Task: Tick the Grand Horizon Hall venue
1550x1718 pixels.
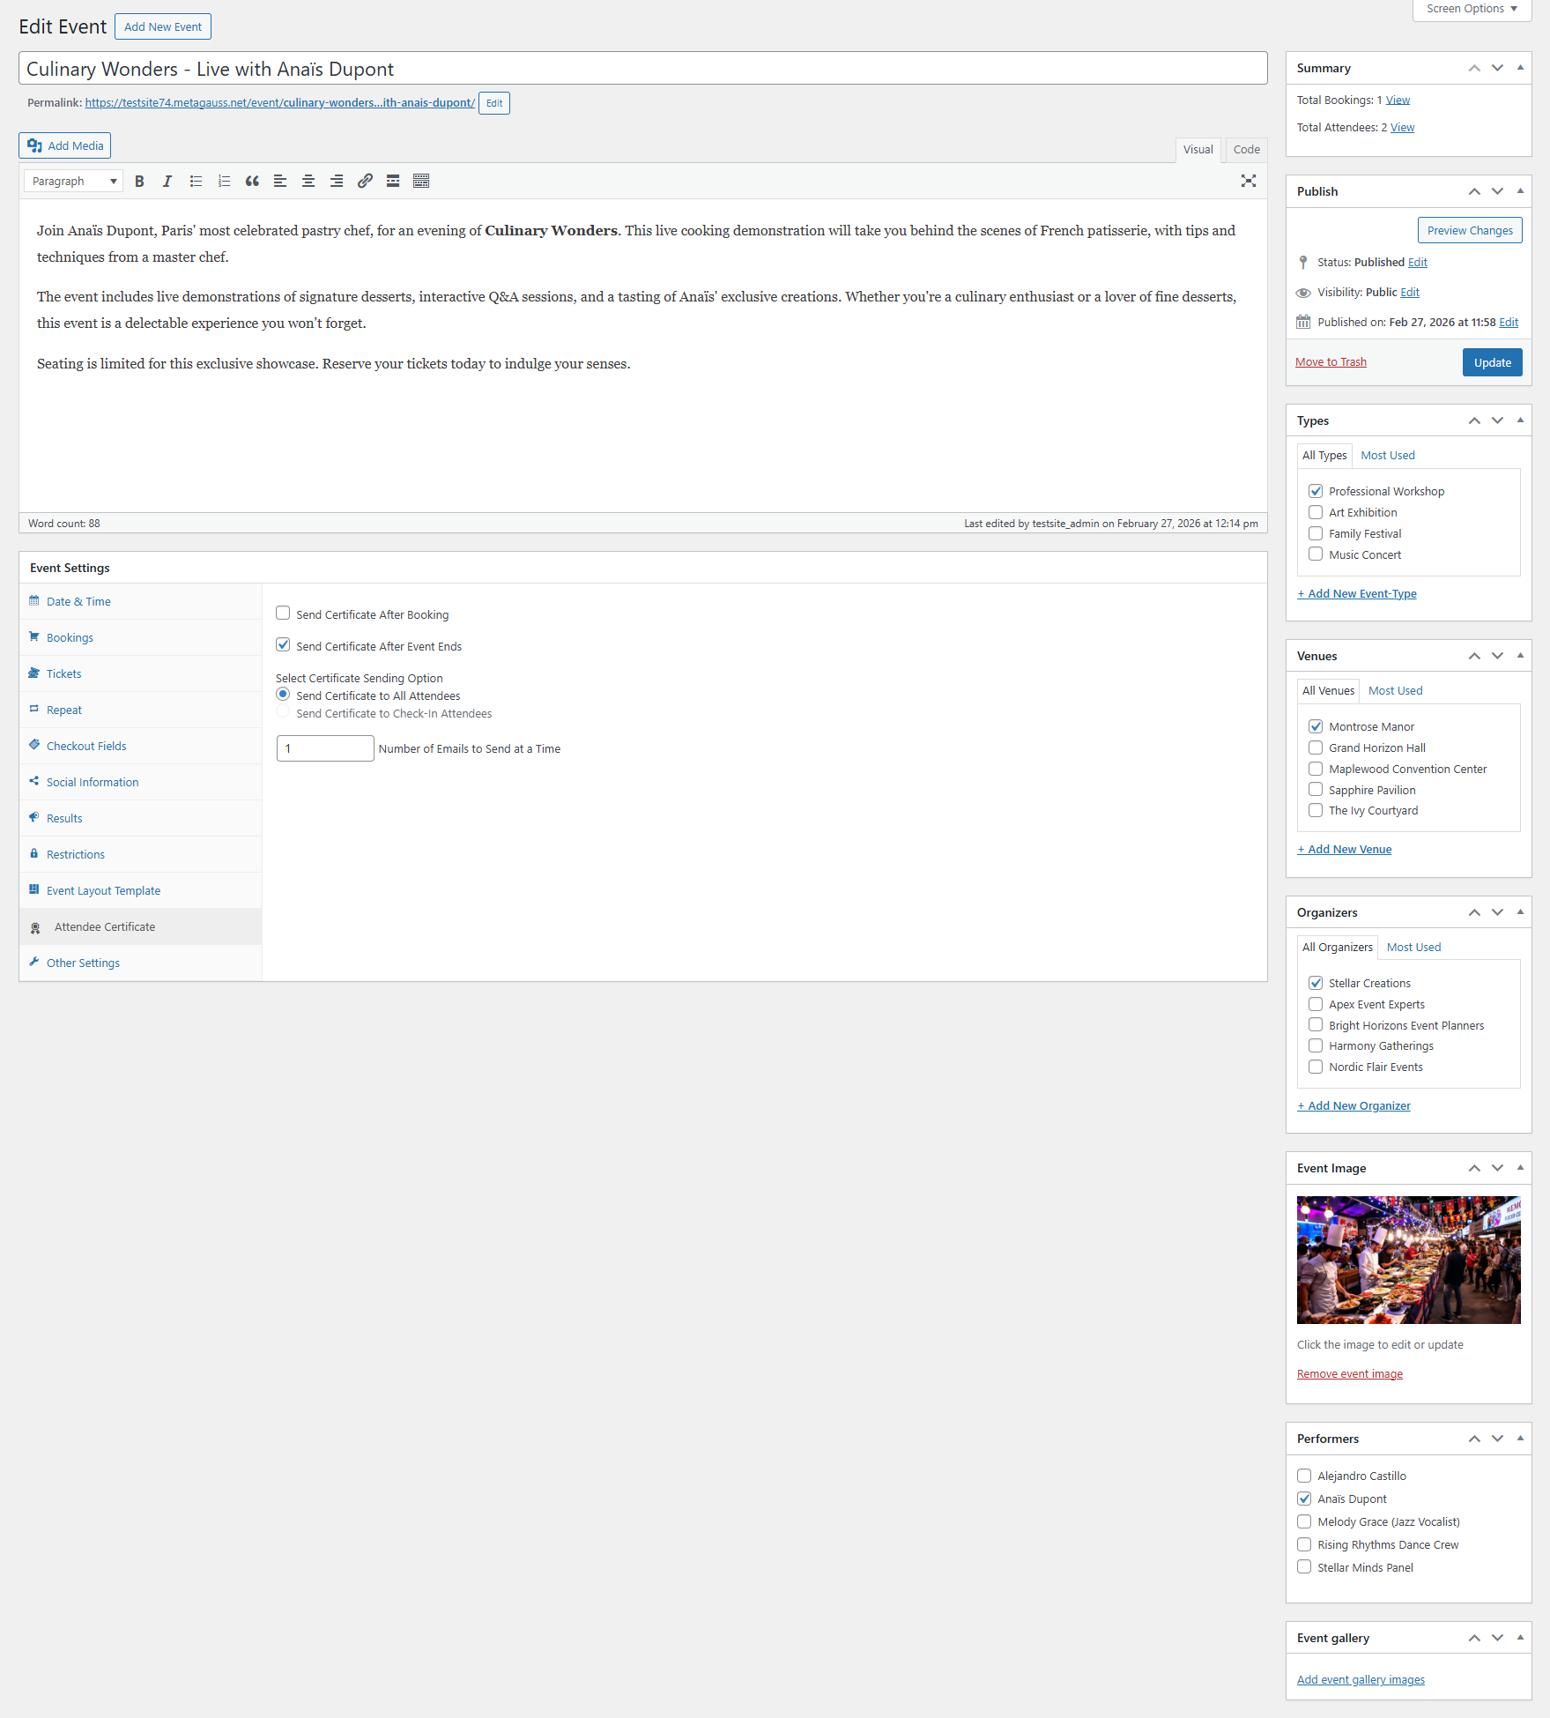Action: 1316,747
